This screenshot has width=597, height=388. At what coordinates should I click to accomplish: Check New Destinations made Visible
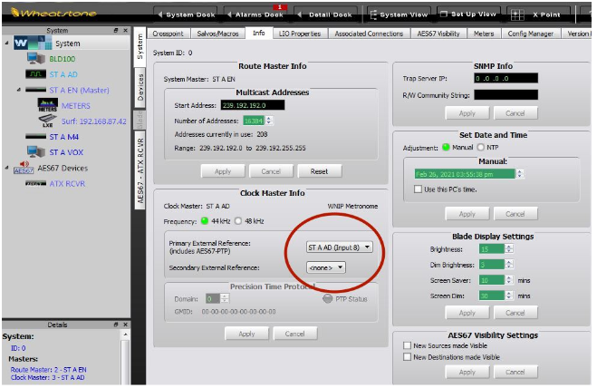[407, 357]
